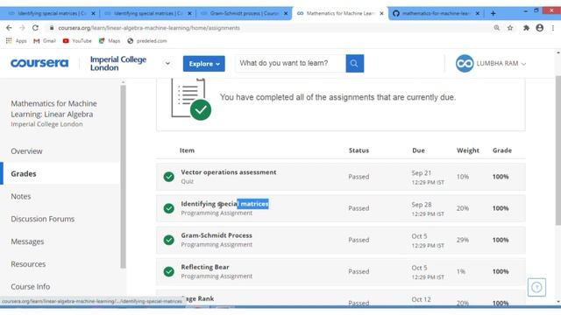This screenshot has height=315, width=561.
Task: Go back with the browser back arrow
Action: (9, 28)
